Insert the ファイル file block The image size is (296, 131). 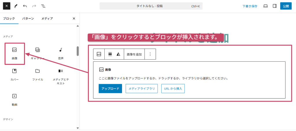click(38, 74)
